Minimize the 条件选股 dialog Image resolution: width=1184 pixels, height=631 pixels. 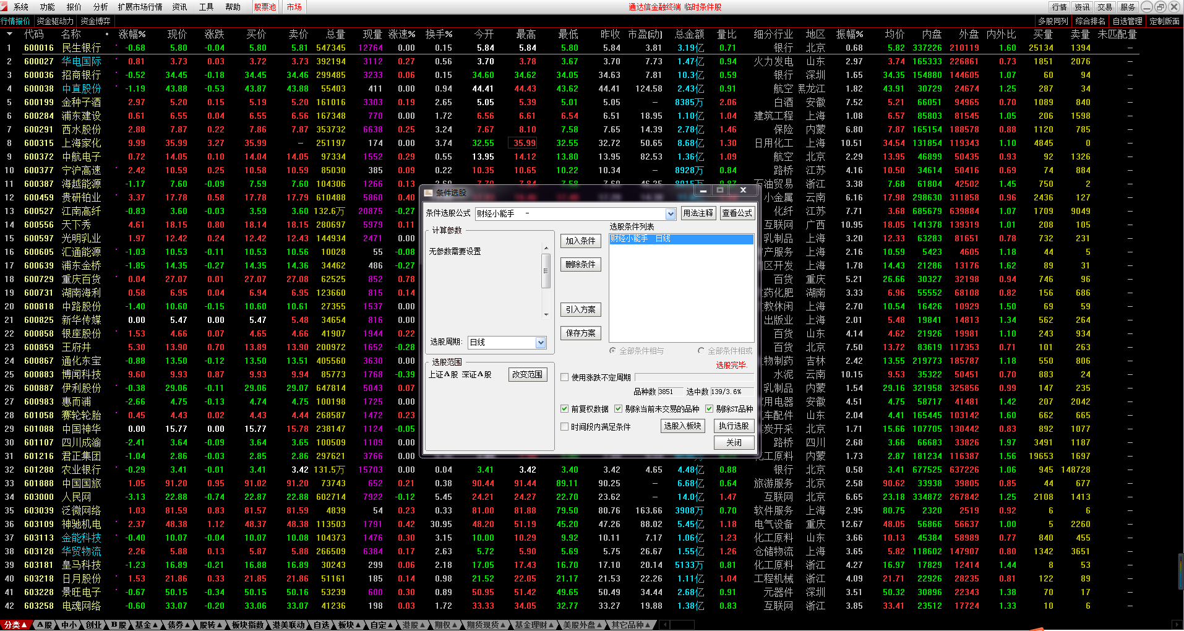coord(703,191)
